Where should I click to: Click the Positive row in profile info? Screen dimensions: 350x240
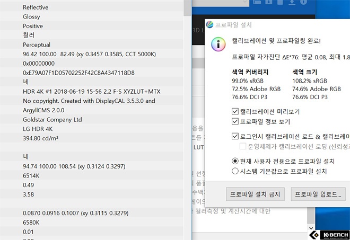(x=92, y=26)
